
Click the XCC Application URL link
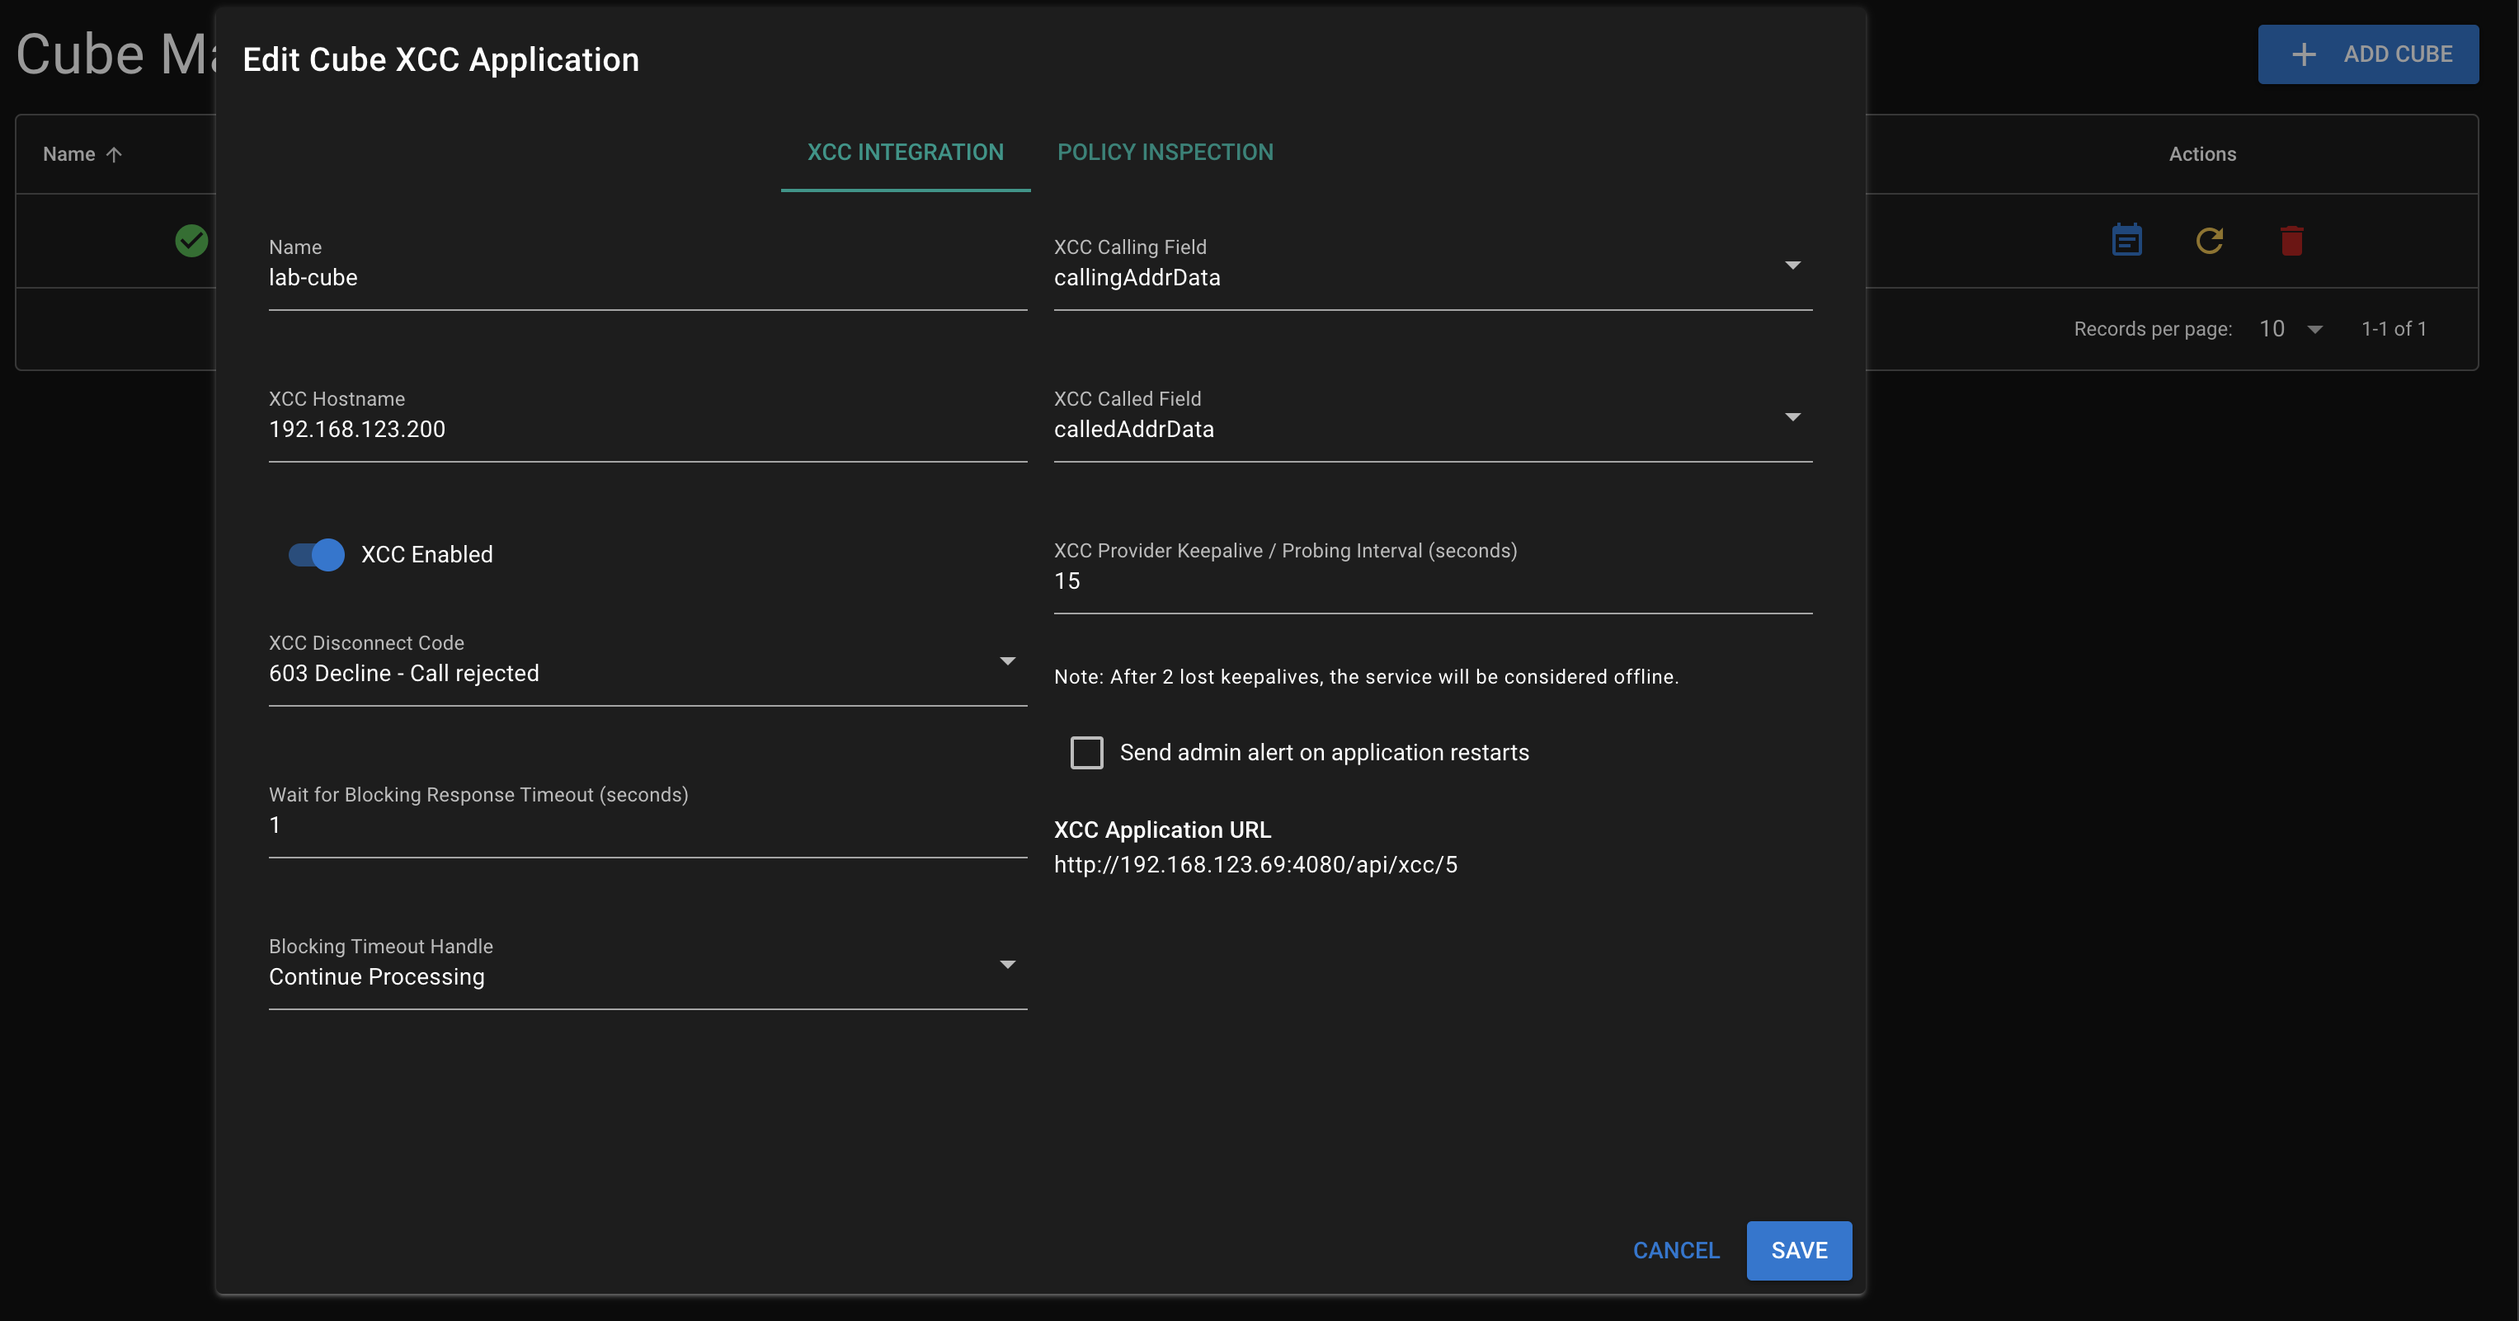[x=1256, y=864]
